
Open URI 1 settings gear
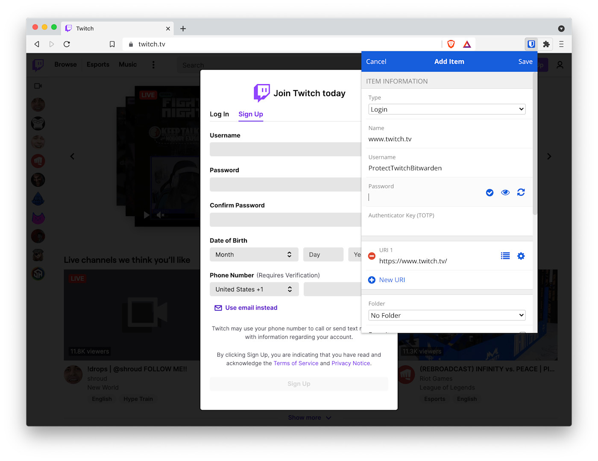(521, 256)
